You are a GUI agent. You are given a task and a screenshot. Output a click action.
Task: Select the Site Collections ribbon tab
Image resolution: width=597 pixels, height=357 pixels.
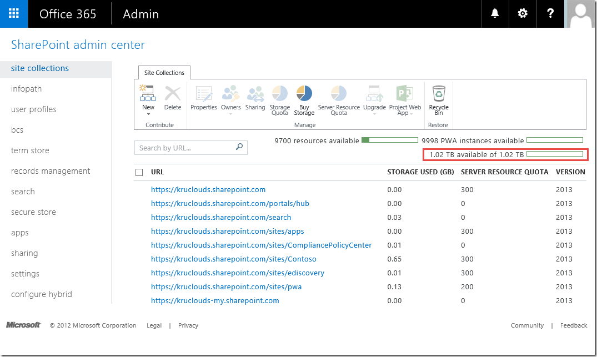click(164, 73)
